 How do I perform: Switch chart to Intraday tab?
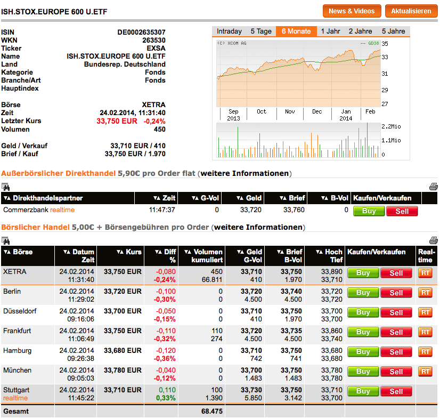[x=229, y=31]
